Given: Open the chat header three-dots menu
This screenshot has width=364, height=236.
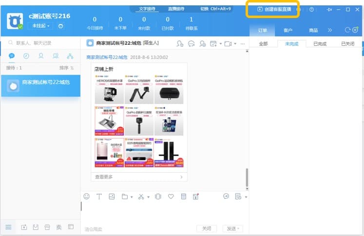Looking at the screenshot, I should [243, 44].
